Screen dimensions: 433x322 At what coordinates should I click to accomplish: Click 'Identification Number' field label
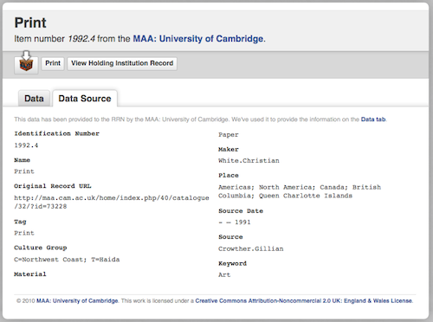[x=57, y=133]
